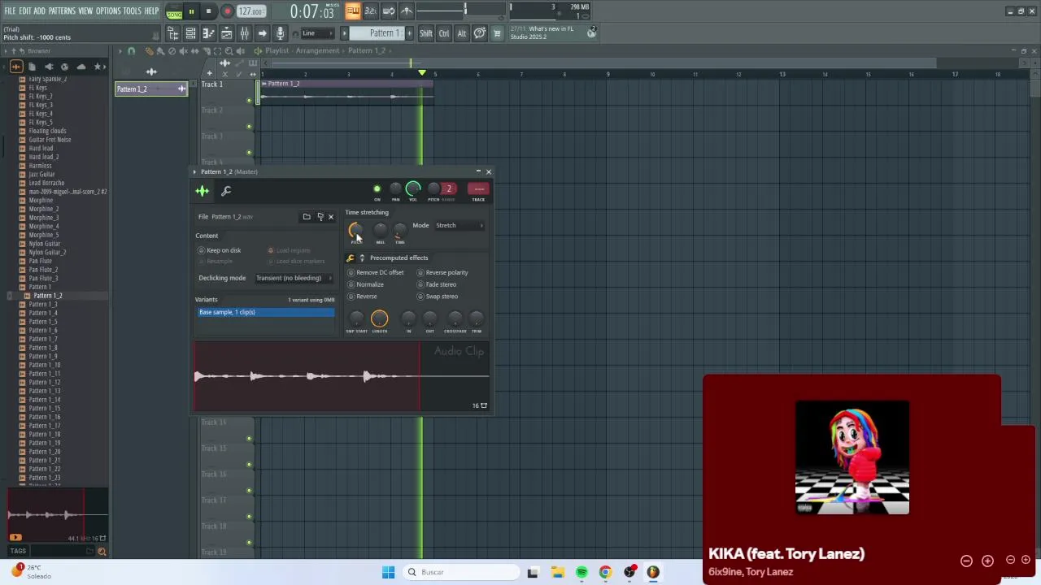Open Spotify from the Windows taskbar
The height and width of the screenshot is (585, 1041).
[x=581, y=572]
